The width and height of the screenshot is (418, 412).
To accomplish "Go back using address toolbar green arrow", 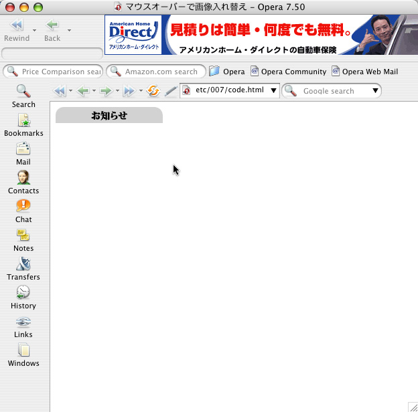I will tap(83, 91).
